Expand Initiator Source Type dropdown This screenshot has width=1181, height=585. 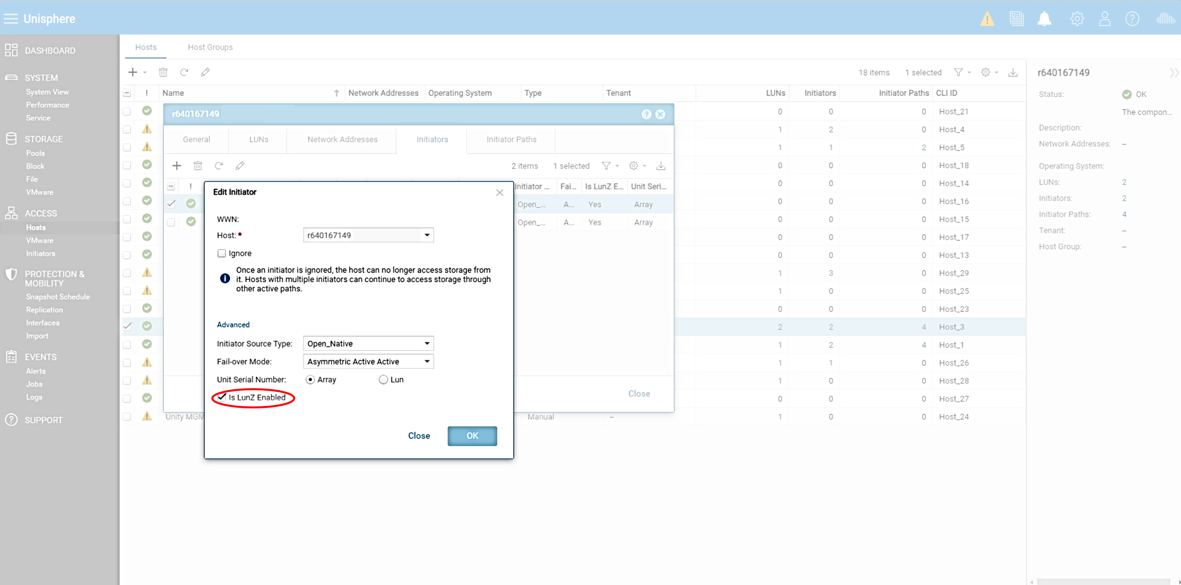pos(427,343)
